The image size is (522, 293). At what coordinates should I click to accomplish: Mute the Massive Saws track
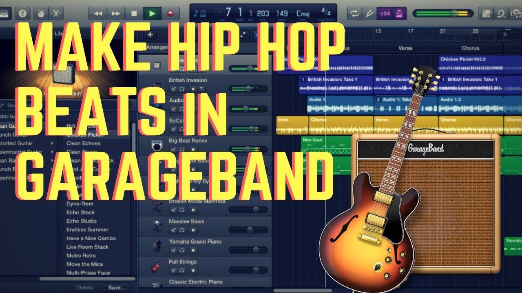click(x=173, y=230)
